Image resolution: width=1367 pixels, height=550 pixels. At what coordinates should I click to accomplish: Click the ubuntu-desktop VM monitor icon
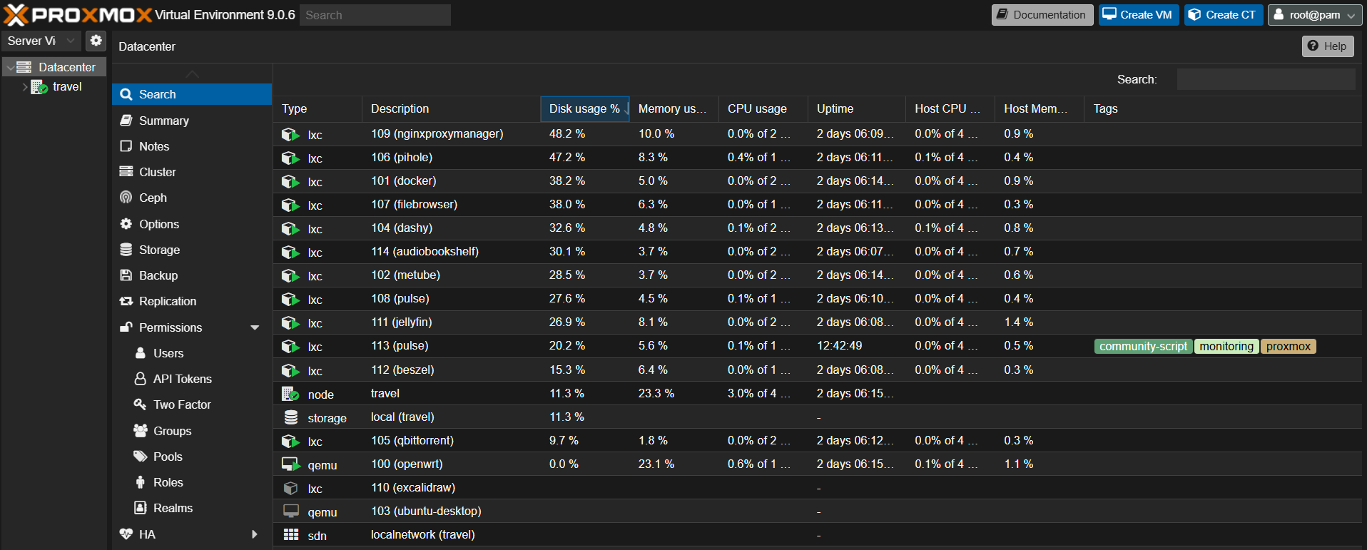[290, 511]
